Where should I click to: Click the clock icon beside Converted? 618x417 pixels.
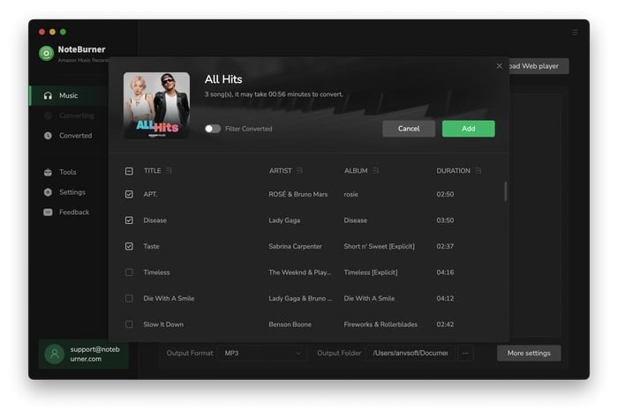click(x=48, y=136)
